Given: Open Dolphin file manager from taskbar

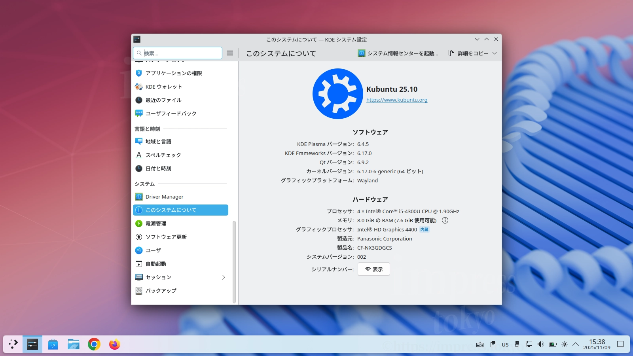Looking at the screenshot, I should [74, 344].
